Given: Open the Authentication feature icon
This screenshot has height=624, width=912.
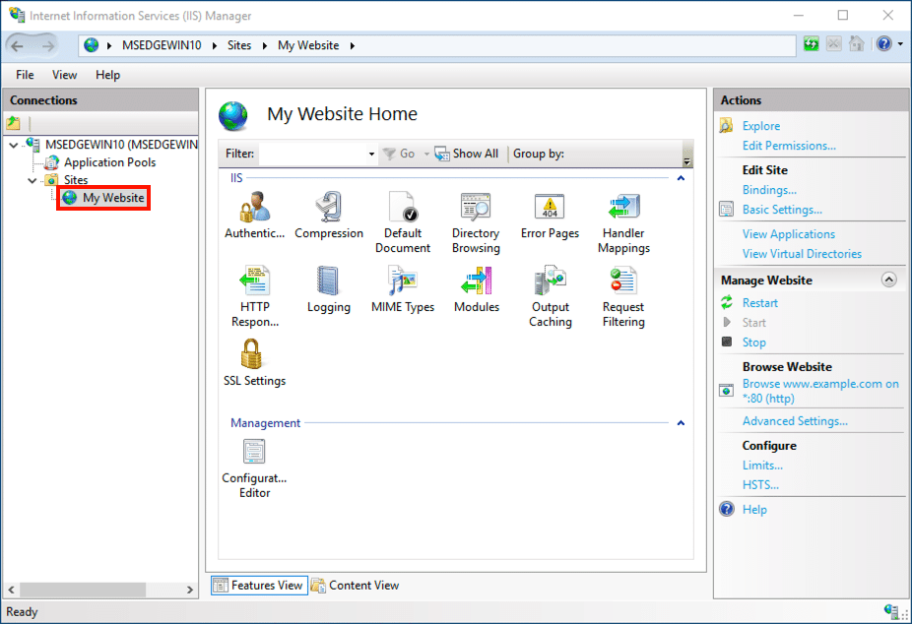Looking at the screenshot, I should coord(254,209).
